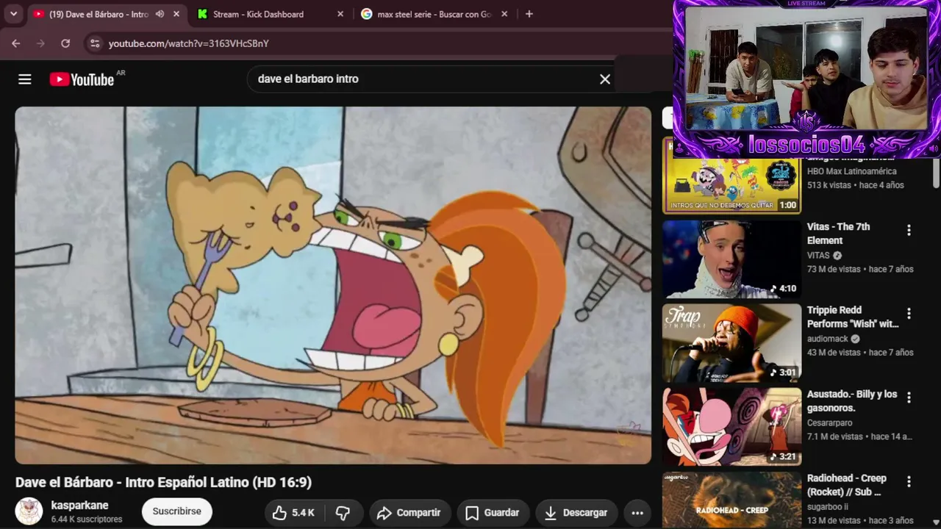Subscribe using the Suscribirse button
941x529 pixels.
[x=176, y=511]
